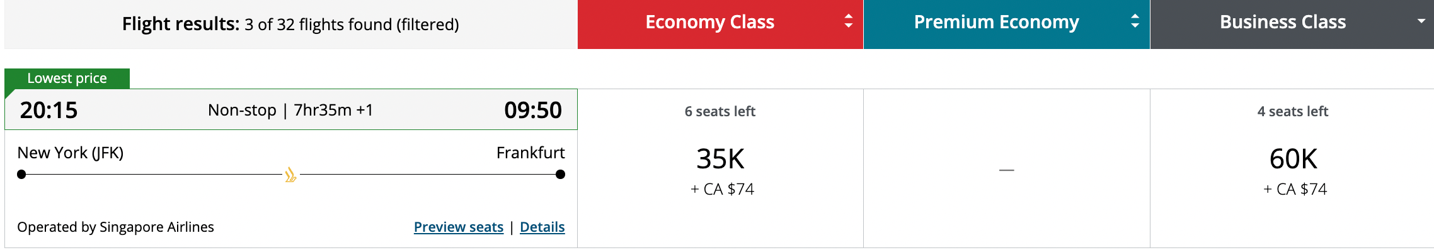Click the Frankfurt arrival dot on route line
The image size is (1434, 250).
(560, 175)
